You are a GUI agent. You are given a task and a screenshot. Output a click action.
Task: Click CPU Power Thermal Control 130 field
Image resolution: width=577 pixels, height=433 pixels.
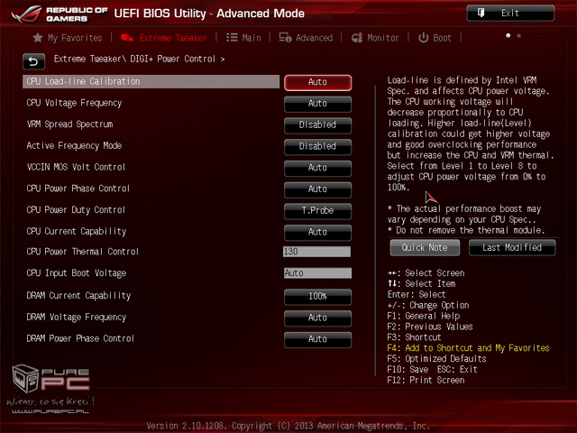(316, 252)
